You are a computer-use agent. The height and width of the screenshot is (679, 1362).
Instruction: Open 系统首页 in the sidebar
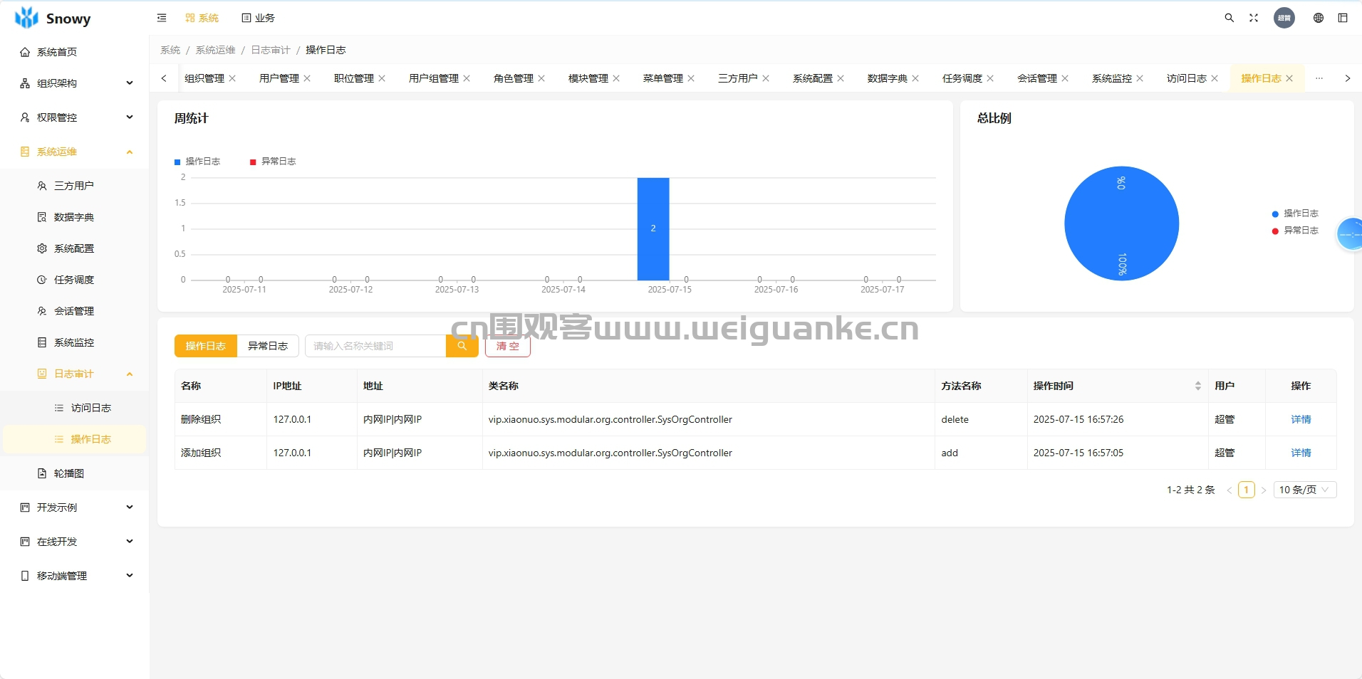click(74, 52)
